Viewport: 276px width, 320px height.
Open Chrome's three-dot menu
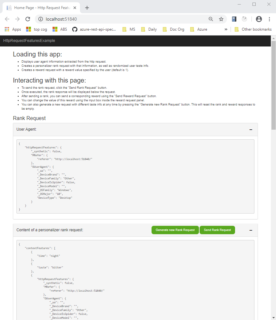(270, 19)
